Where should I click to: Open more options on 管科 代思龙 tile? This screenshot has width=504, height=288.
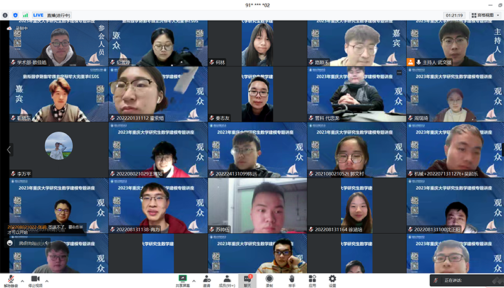399,73
